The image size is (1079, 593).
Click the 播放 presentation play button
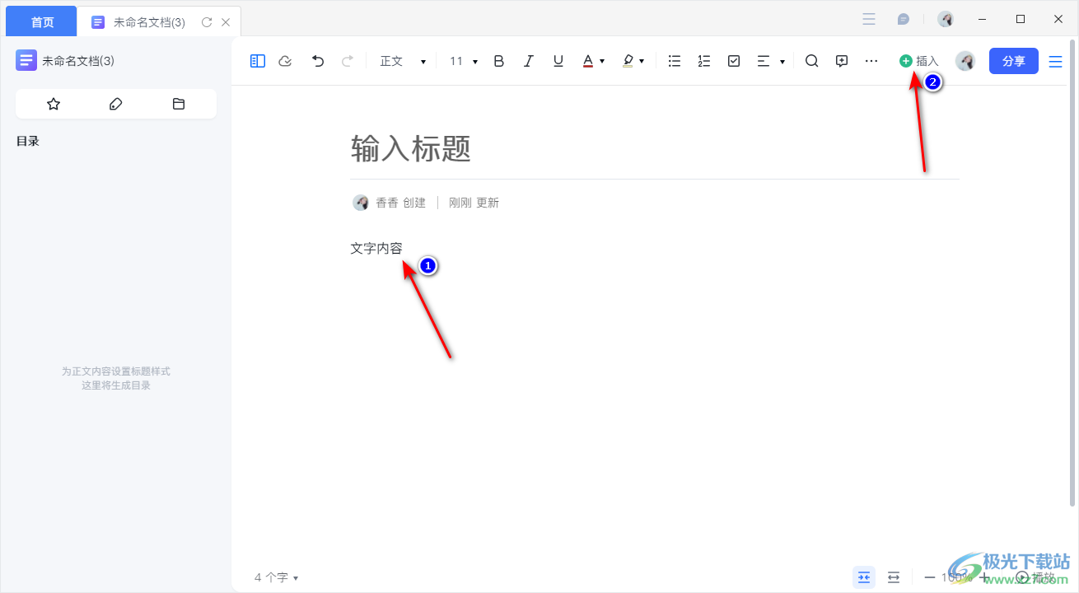coord(1035,577)
